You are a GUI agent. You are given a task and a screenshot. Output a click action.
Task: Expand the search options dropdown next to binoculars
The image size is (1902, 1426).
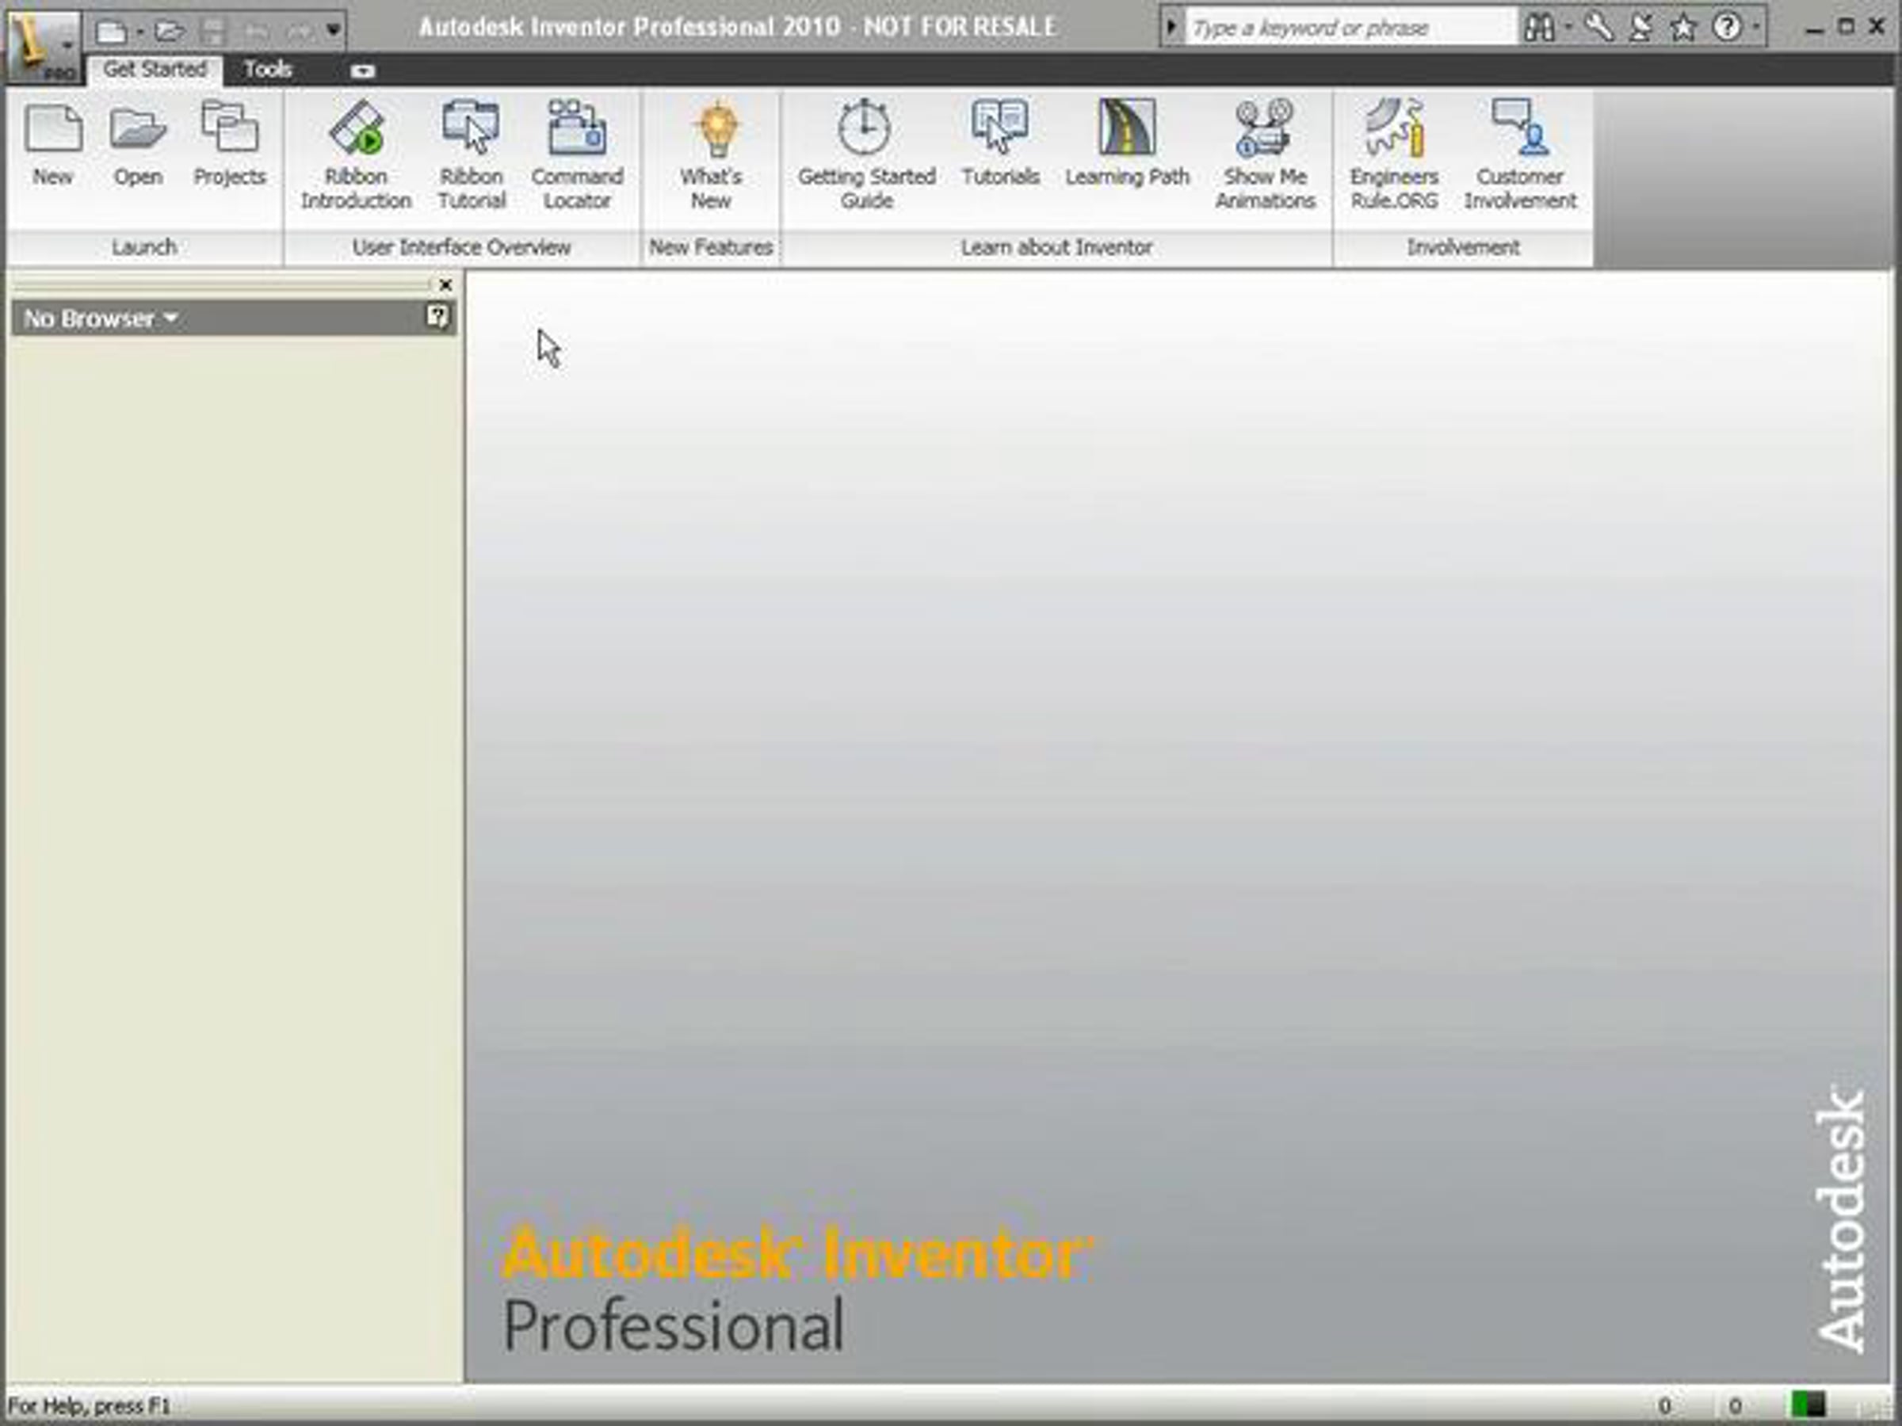(1568, 28)
